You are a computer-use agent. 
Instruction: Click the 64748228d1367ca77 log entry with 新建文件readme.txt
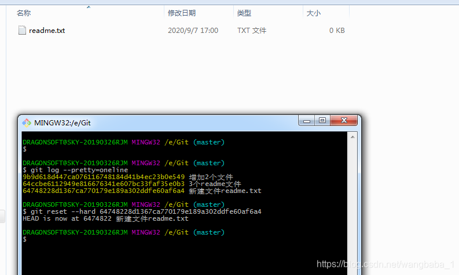[x=142, y=191]
